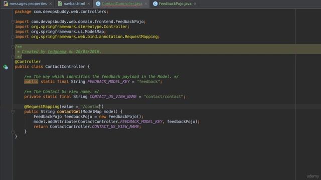Click the FeedbackPojo class icon in tab
Screen dimensions: 321x180
pyautogui.click(x=155, y=3)
